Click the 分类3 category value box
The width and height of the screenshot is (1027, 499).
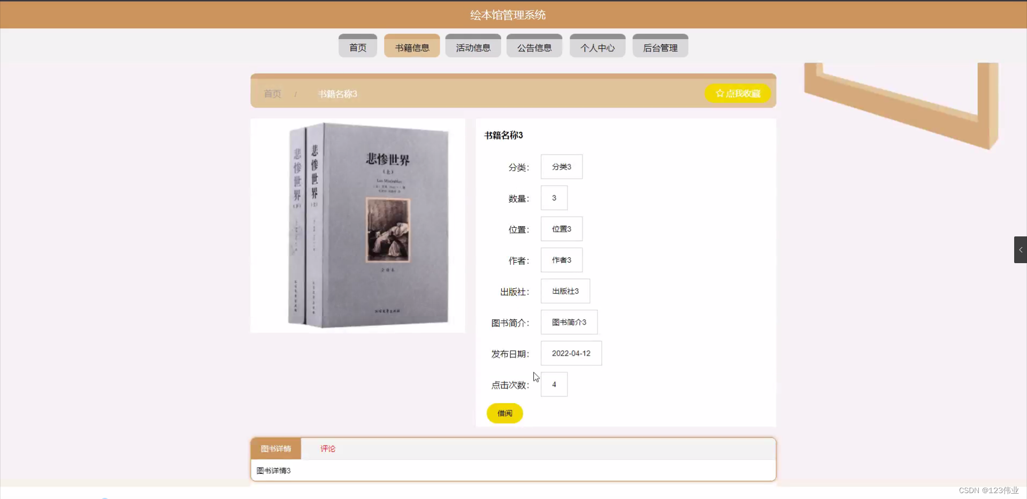(x=561, y=166)
